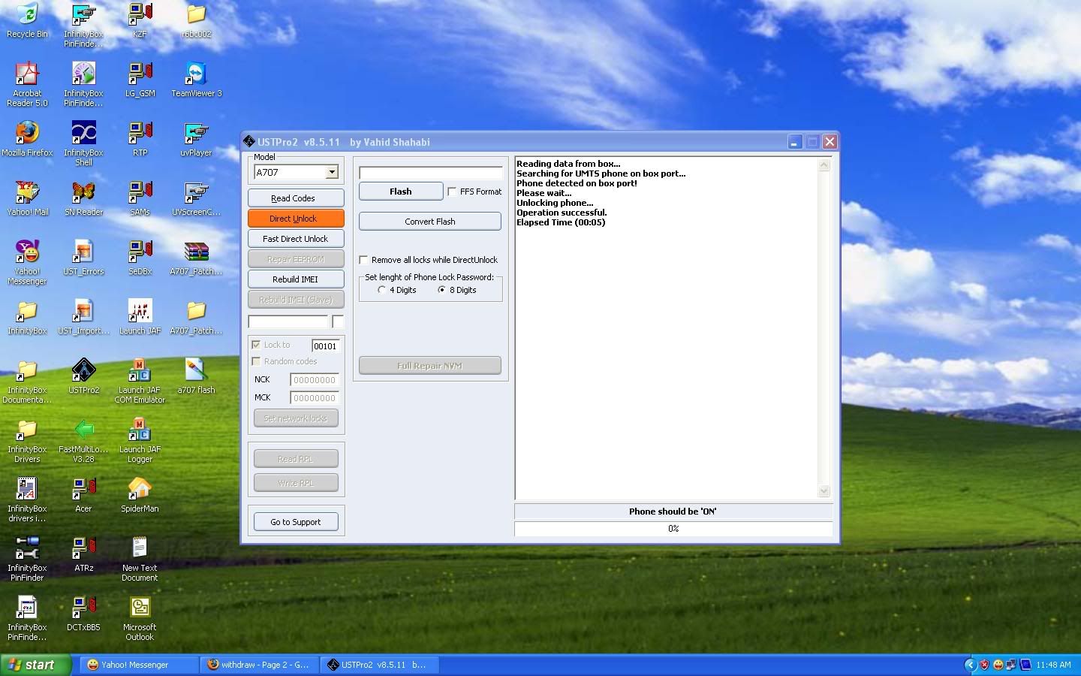The height and width of the screenshot is (676, 1081).
Task: Launch InfinityBox Shell desktop icon
Action: tap(83, 143)
